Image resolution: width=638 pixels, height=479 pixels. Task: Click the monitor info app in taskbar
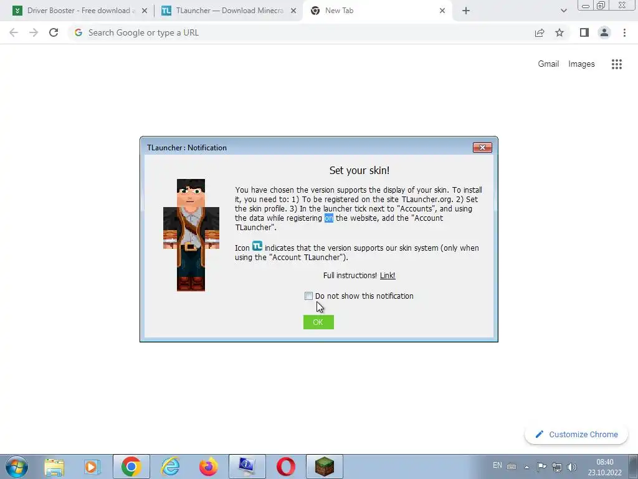[x=247, y=467]
